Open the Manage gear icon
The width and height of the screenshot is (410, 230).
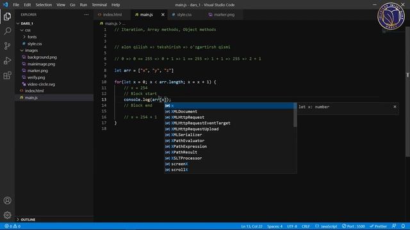click(x=7, y=215)
